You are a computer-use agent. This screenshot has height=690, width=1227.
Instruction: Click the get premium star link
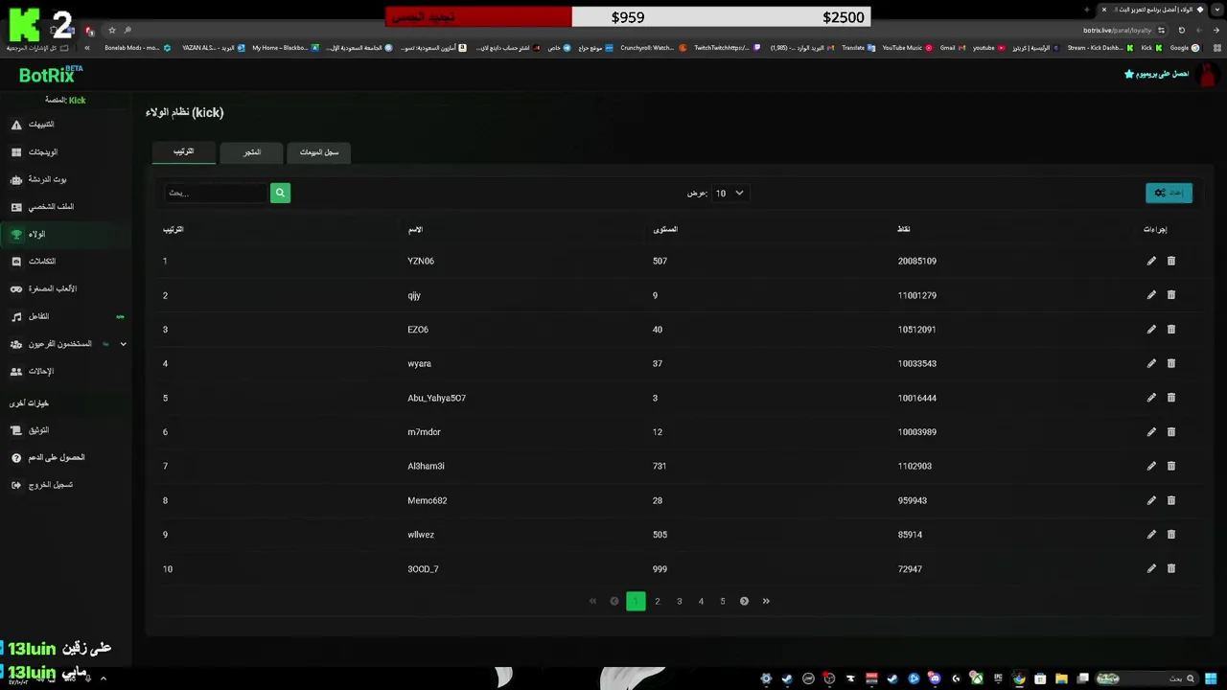pyautogui.click(x=1156, y=74)
